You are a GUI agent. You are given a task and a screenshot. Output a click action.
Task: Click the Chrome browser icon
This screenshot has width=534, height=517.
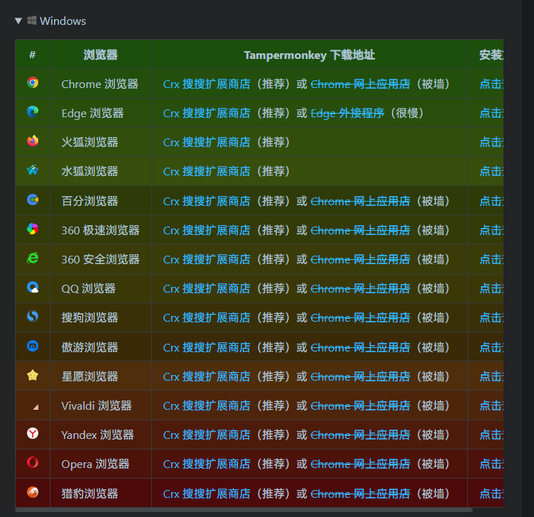coord(33,83)
